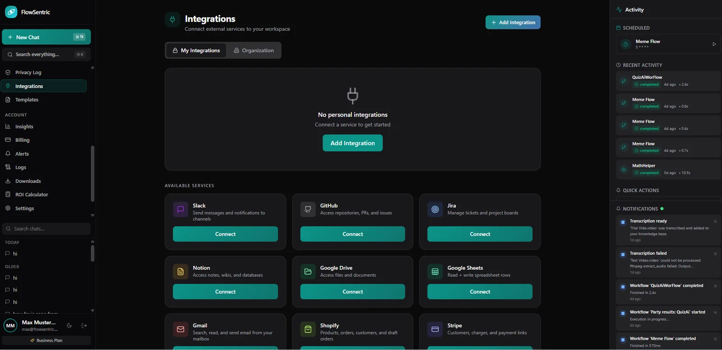Click the Search chats field
722x350 pixels.
pyautogui.click(x=46, y=229)
